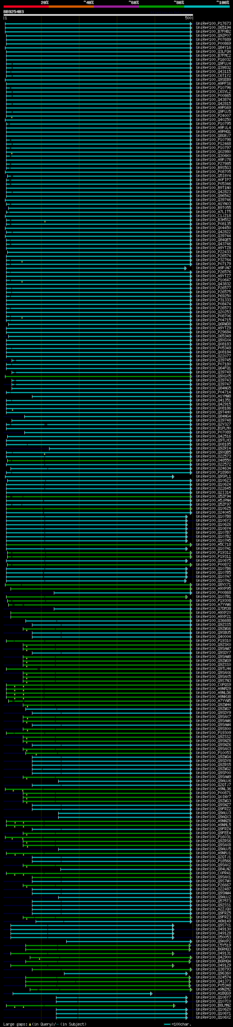
Task: Click UniRef100_P31333 label
Action: point(213,300)
